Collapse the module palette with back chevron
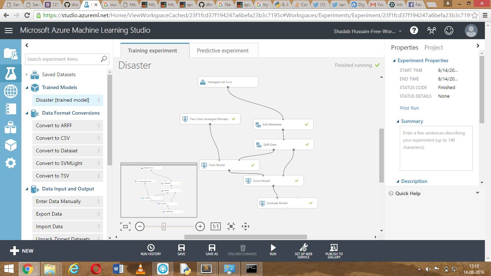The height and width of the screenshot is (276, 491). click(27, 45)
